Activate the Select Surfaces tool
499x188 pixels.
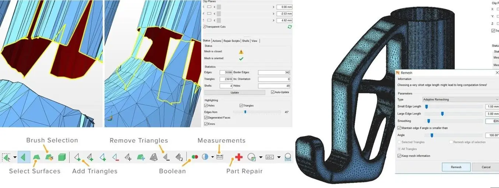(36, 157)
